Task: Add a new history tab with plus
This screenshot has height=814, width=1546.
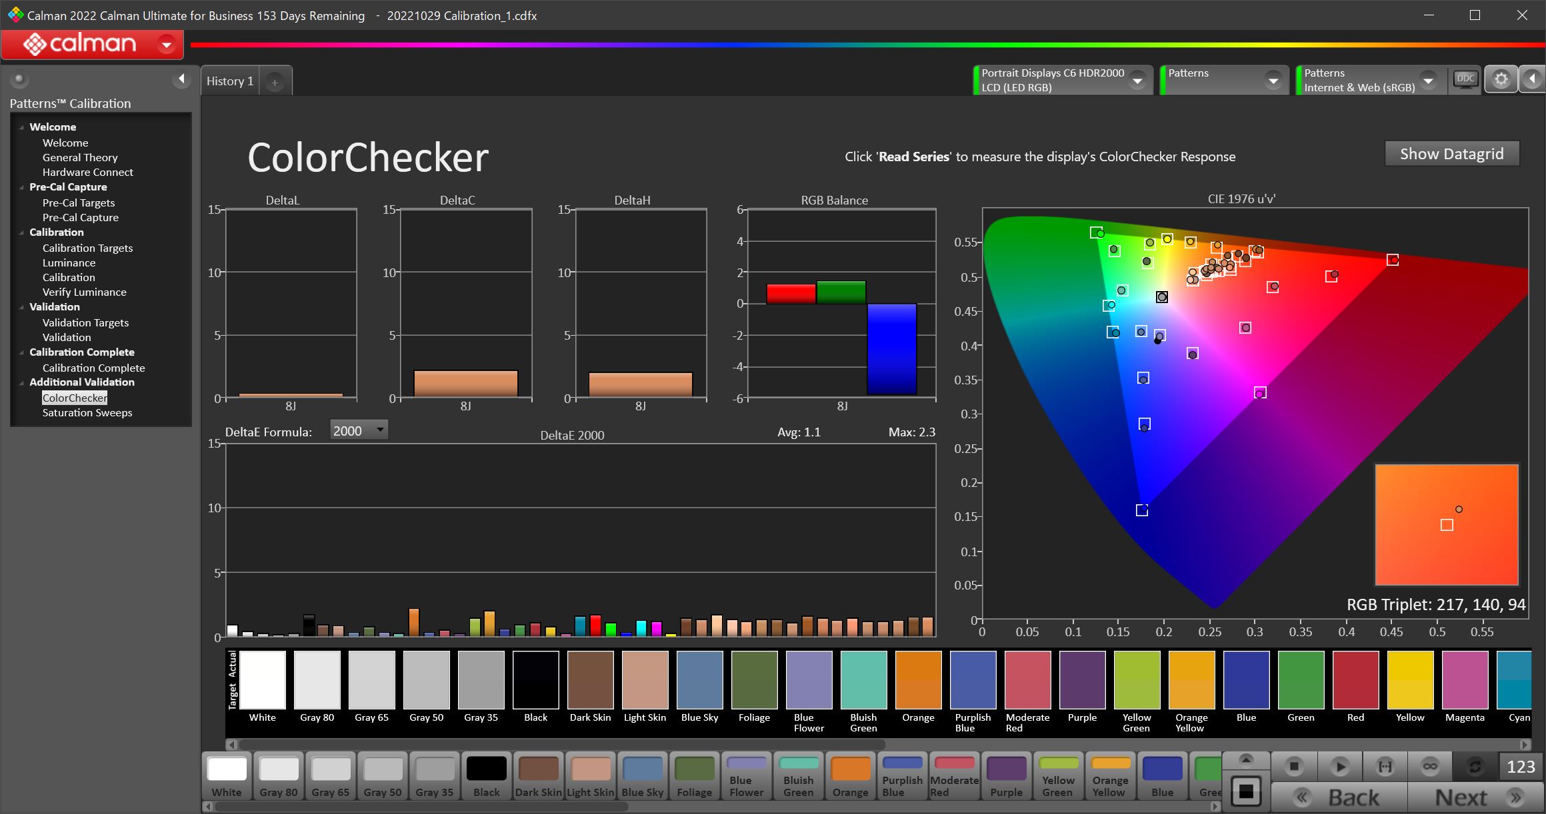Action: pos(274,82)
